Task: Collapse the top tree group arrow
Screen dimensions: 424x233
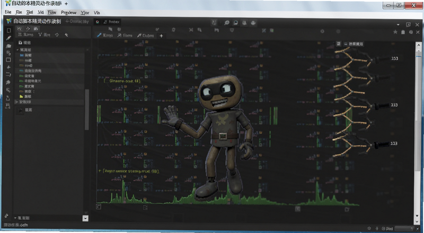Action: [17, 50]
